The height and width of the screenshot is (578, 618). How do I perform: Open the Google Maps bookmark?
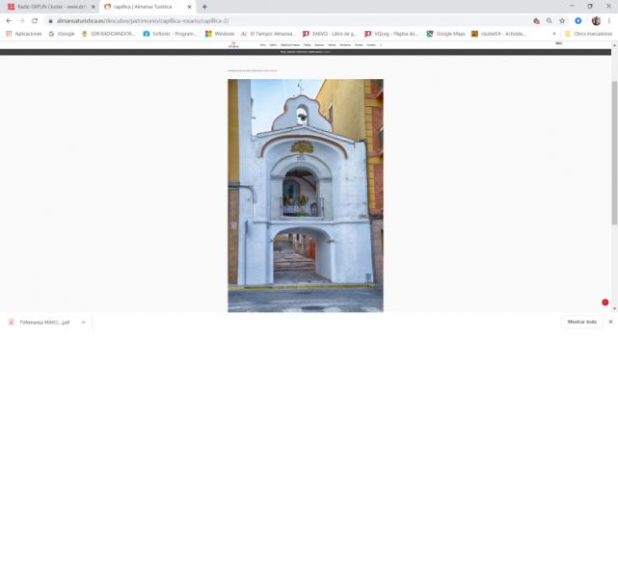tap(445, 34)
